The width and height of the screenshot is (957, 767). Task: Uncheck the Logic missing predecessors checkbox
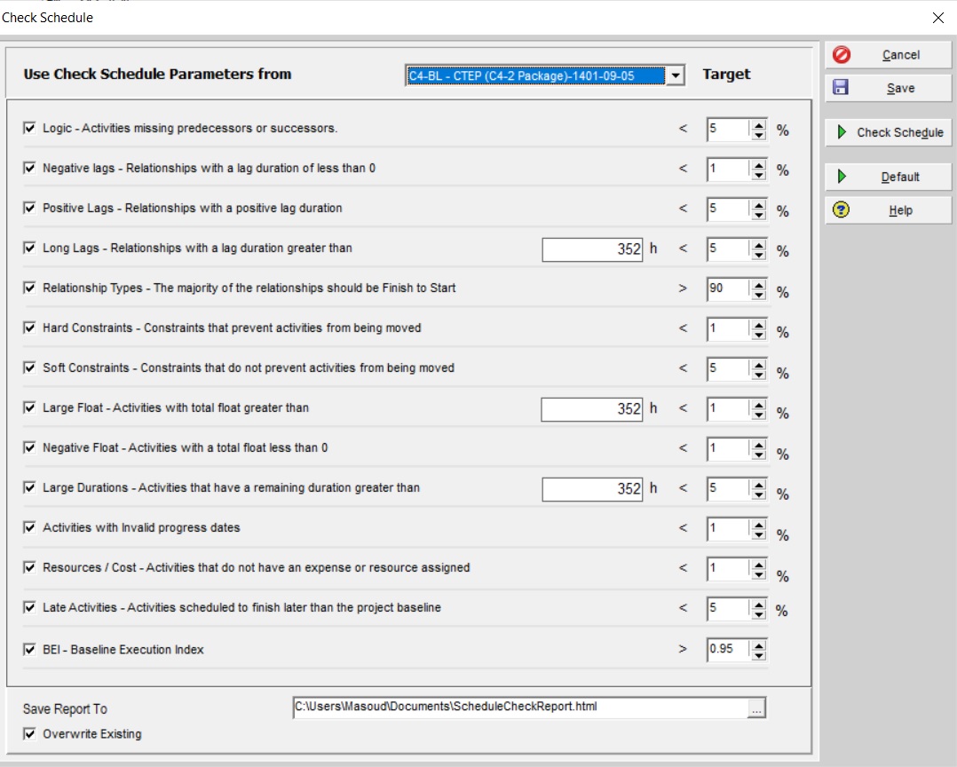point(29,128)
